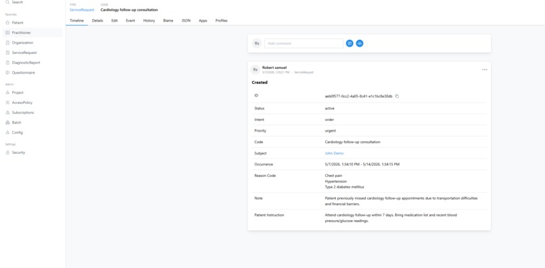
Task: Copy the ID using the copy icon
Action: tap(397, 96)
